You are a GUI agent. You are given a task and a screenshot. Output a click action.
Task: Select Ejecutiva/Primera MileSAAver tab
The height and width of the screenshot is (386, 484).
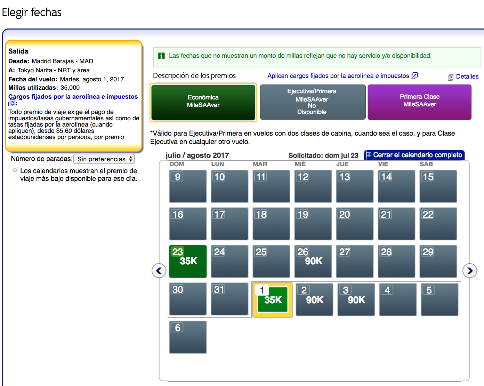(x=313, y=102)
